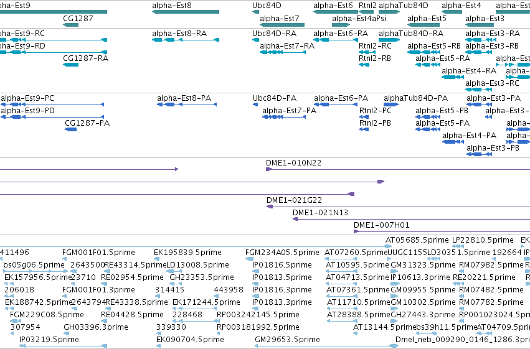Click the alpha-Est6-RA transcript label

pos(341,33)
